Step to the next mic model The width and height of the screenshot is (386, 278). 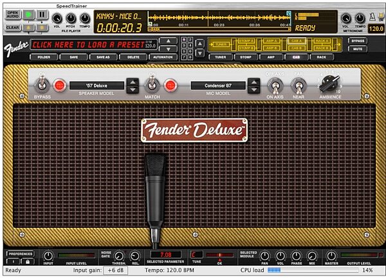point(254,89)
